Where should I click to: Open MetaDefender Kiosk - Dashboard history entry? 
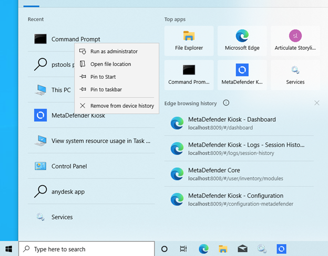(x=239, y=123)
